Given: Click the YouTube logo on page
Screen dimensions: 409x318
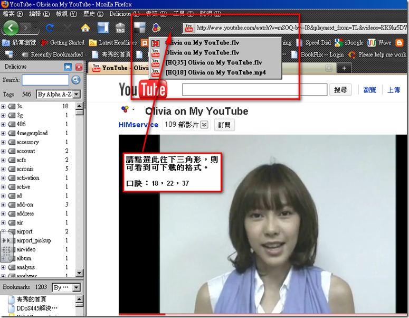Looking at the screenshot, I should point(143,90).
